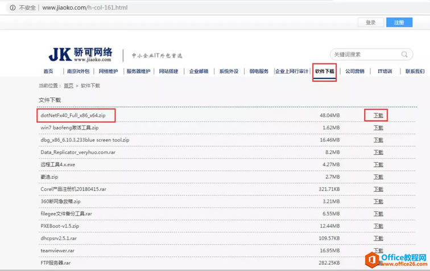
Task: Click 下载 for 360断网急救箱.zip
Action: coord(378,202)
